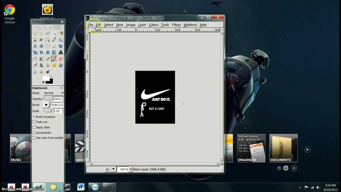Screen dimensions: 341x192
Task: Select the Scissors Select tool
Action: point(35,40)
